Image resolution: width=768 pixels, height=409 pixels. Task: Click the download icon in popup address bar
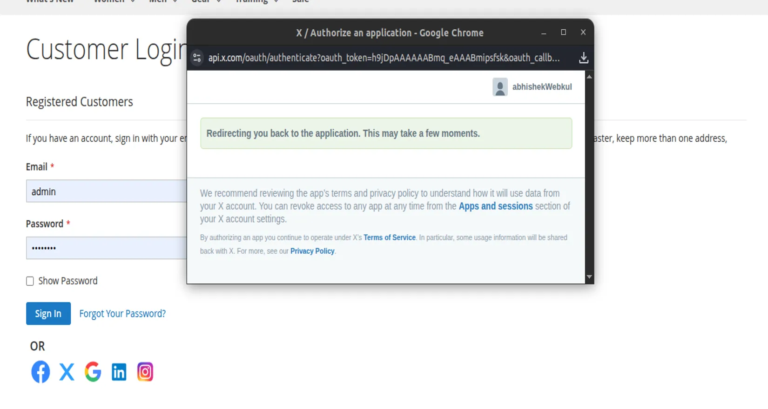(583, 58)
